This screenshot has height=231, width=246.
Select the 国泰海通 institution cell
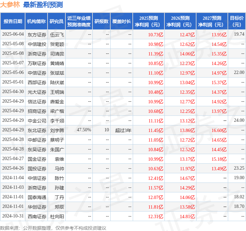pyautogui.click(x=37, y=197)
